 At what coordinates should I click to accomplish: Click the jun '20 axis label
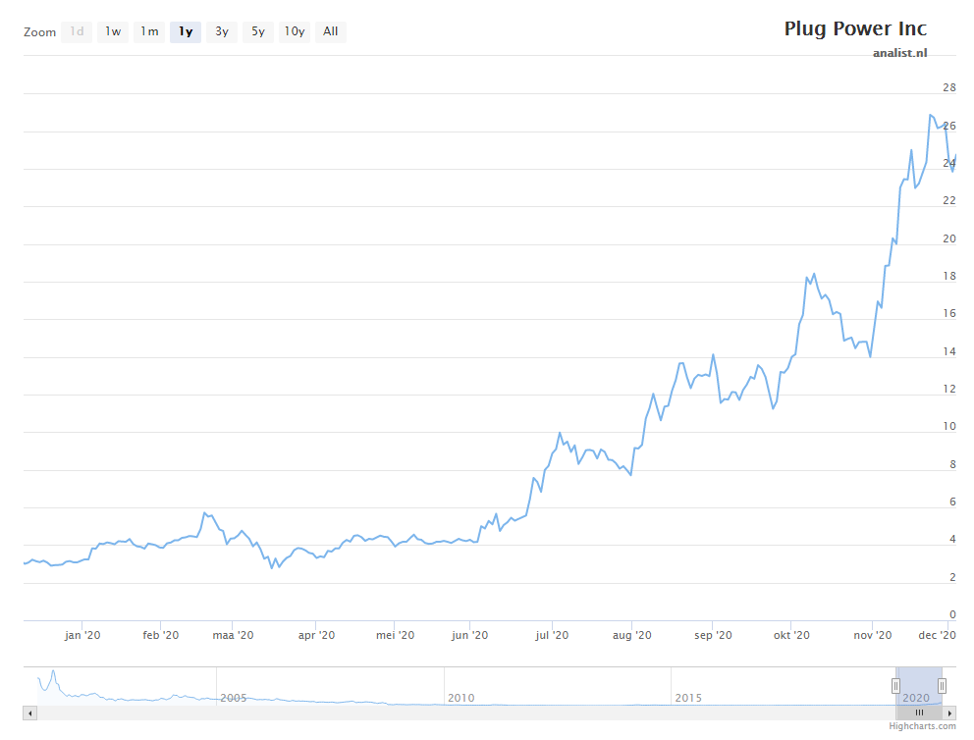point(469,635)
